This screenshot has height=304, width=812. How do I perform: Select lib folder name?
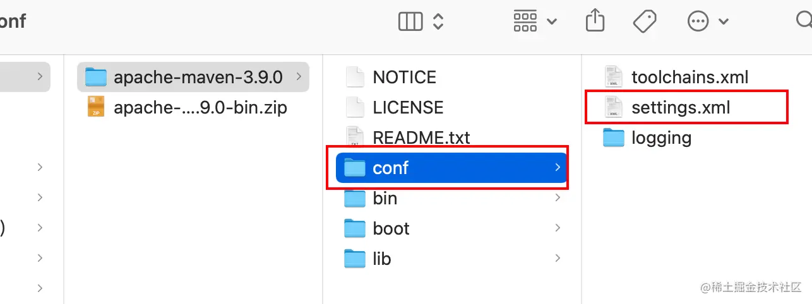pyautogui.click(x=382, y=259)
